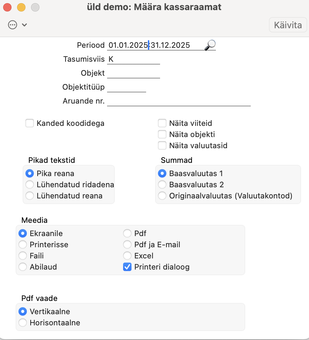Click the yellow minimize window button
309x340 pixels.
coord(21,7)
